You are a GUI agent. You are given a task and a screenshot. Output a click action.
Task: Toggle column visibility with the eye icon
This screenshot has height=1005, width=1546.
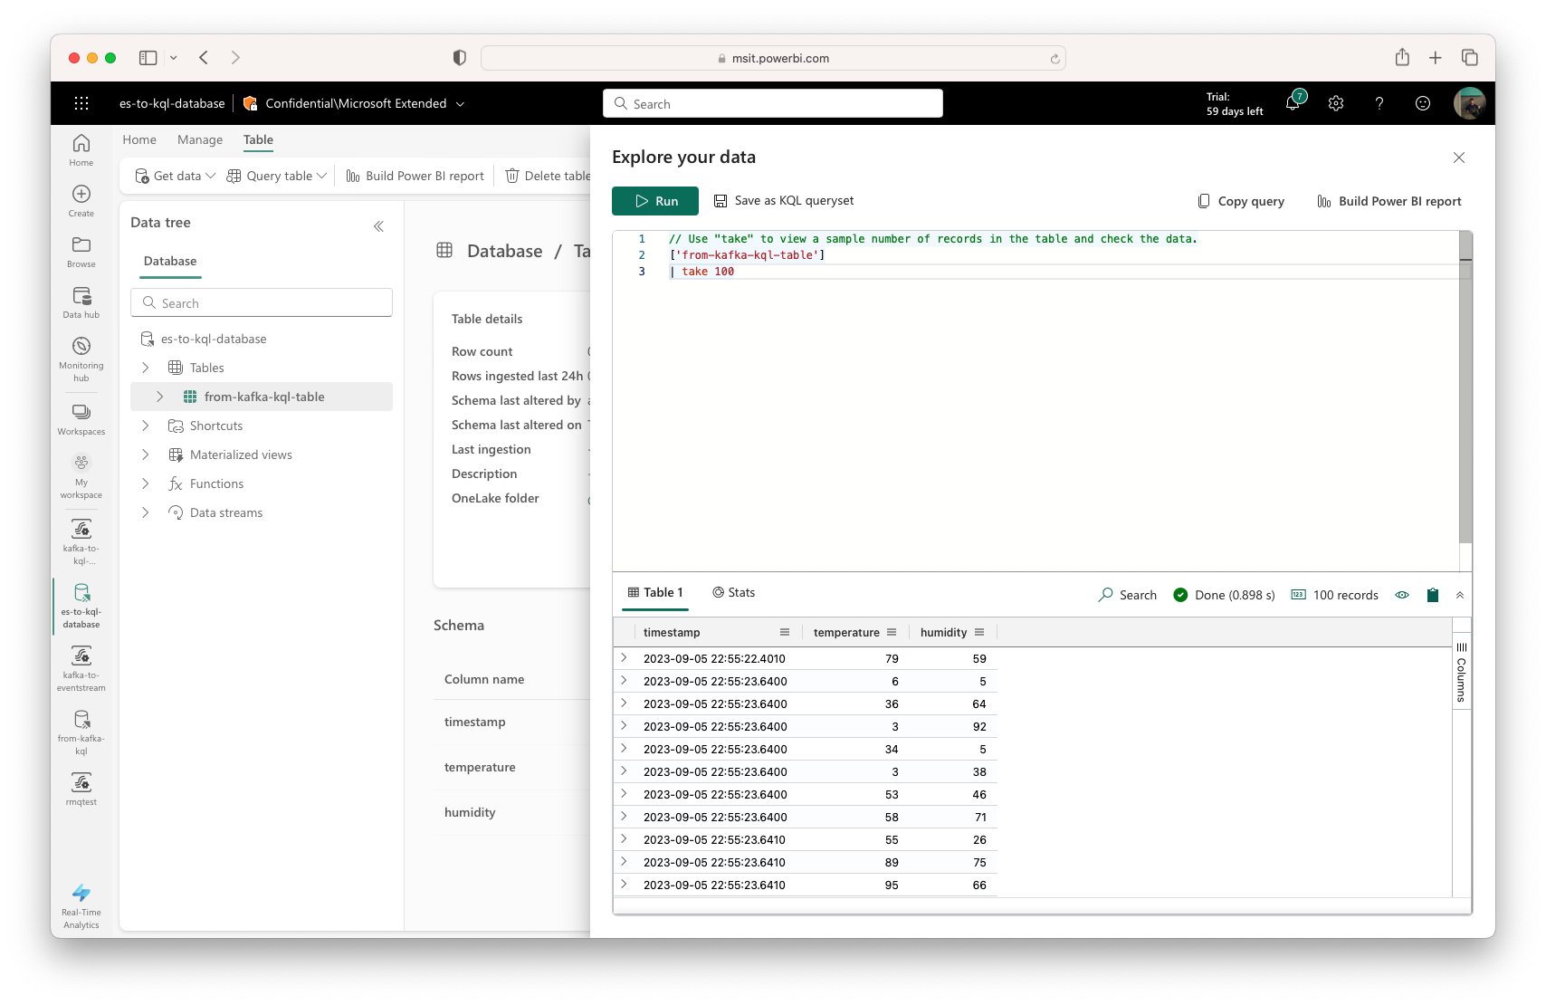click(x=1402, y=595)
